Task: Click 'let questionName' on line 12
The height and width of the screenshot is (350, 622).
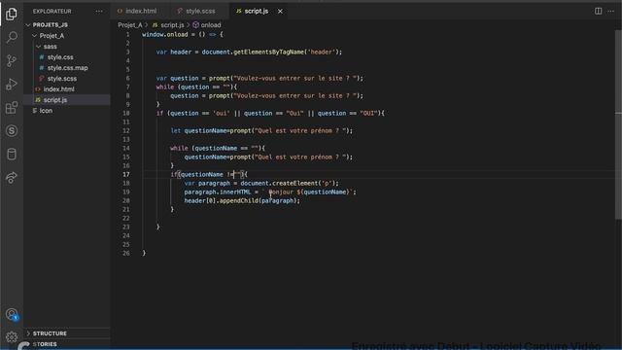Action: tap(198, 130)
